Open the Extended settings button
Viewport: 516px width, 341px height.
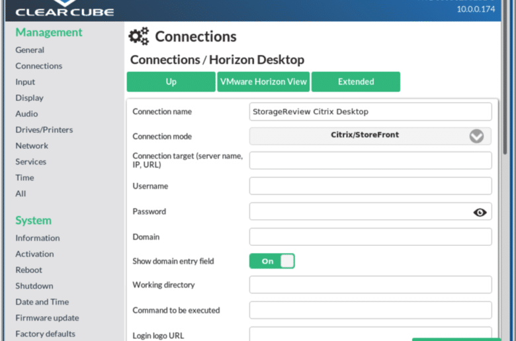point(356,81)
